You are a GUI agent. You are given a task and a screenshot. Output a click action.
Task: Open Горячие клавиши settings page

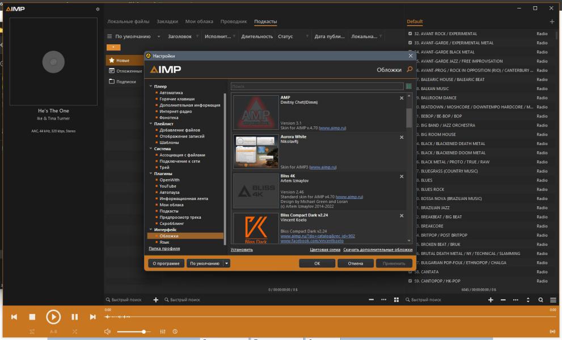click(177, 99)
